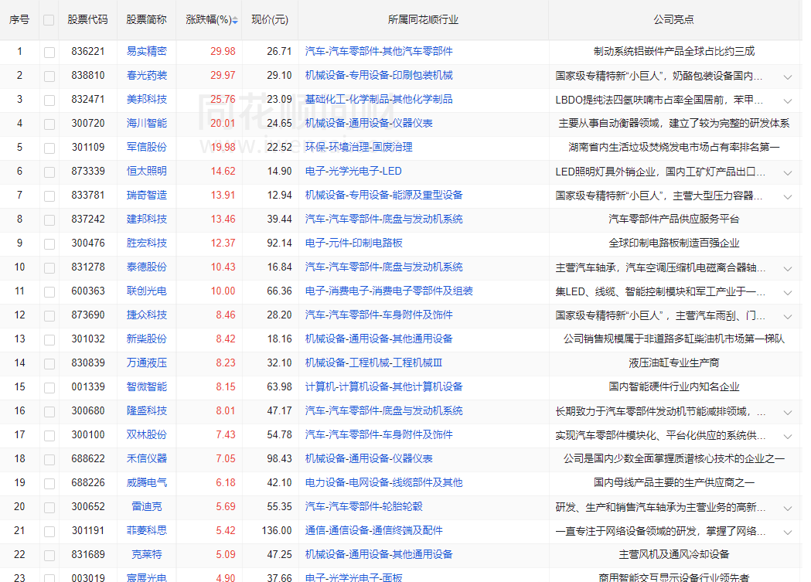The width and height of the screenshot is (811, 582).
Task: Open industry link 基础化工-化学制品-其他化学制品
Action: click(379, 99)
